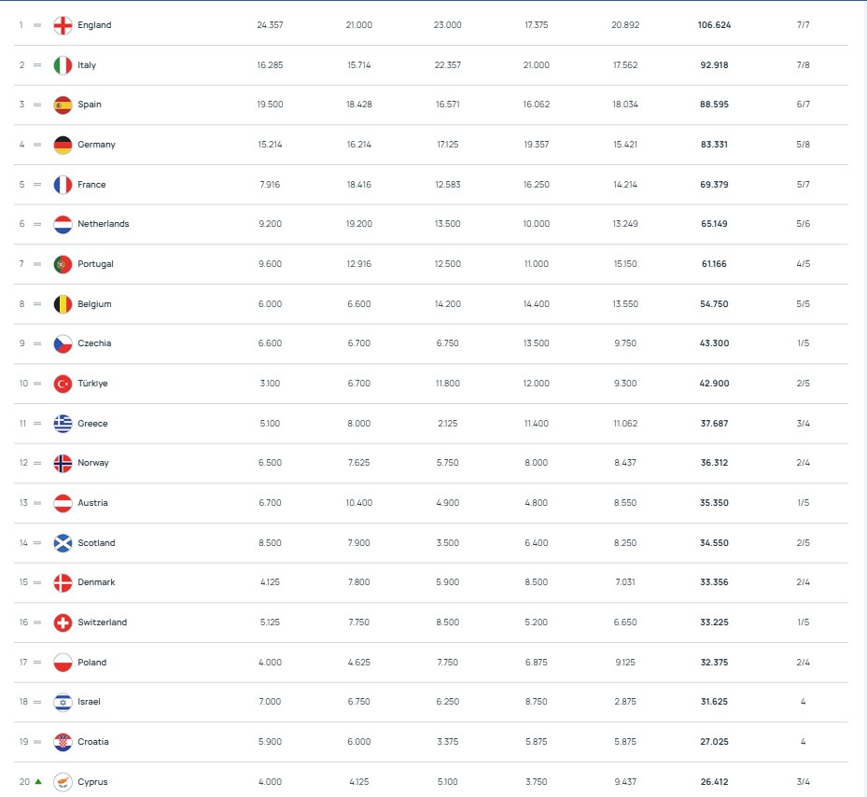
Task: Open the France country link
Action: tap(91, 185)
